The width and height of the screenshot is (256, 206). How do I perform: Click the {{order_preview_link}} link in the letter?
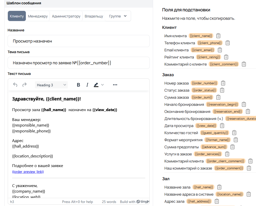pyautogui.click(x=28, y=172)
